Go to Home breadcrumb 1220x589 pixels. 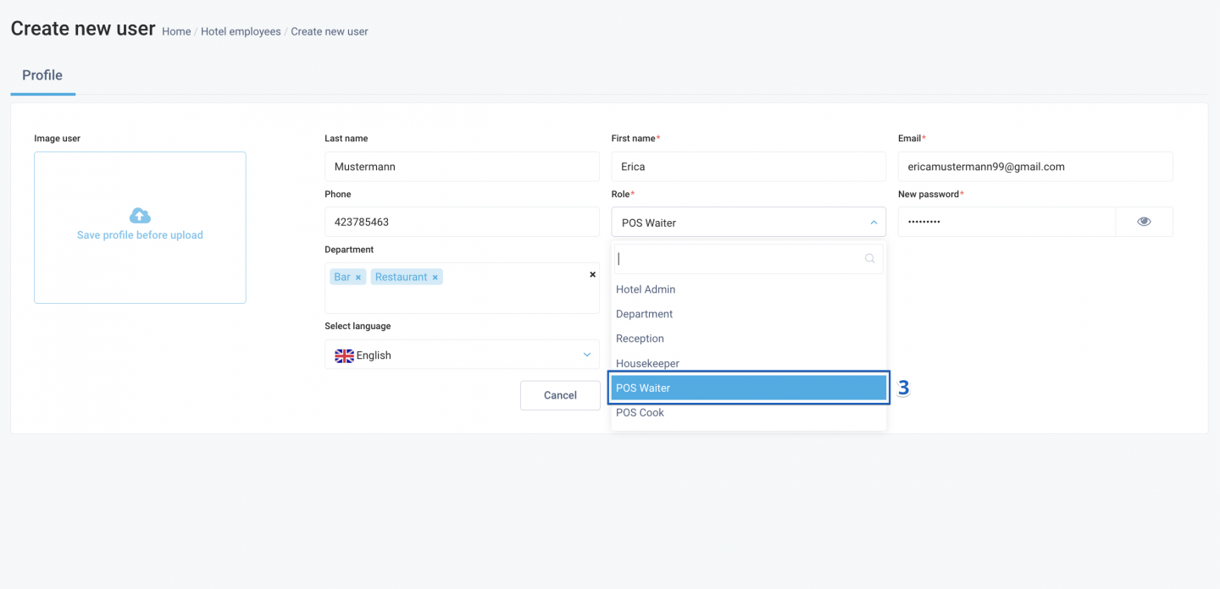click(x=176, y=31)
